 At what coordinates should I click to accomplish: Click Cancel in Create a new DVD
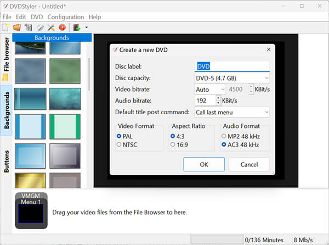coord(249,164)
